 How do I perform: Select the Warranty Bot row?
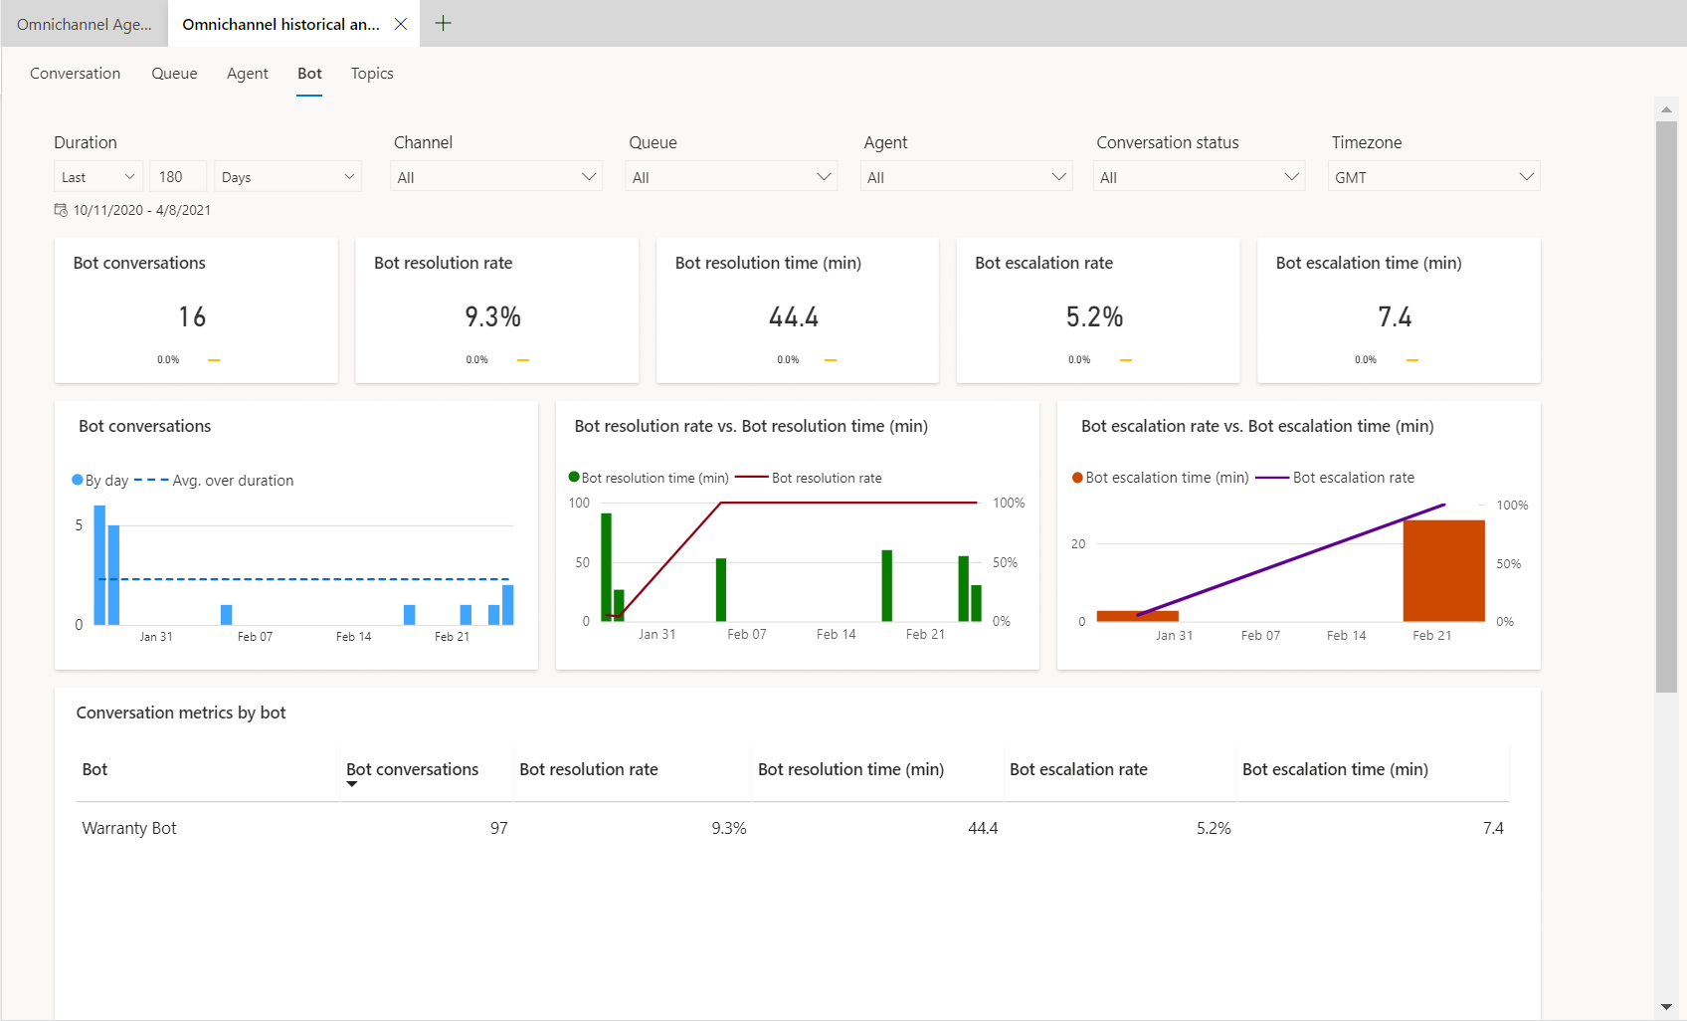tap(793, 828)
